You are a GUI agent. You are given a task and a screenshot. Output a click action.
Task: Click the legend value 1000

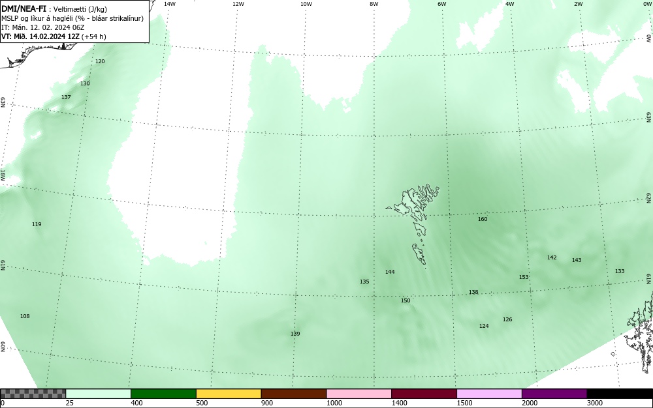point(334,403)
